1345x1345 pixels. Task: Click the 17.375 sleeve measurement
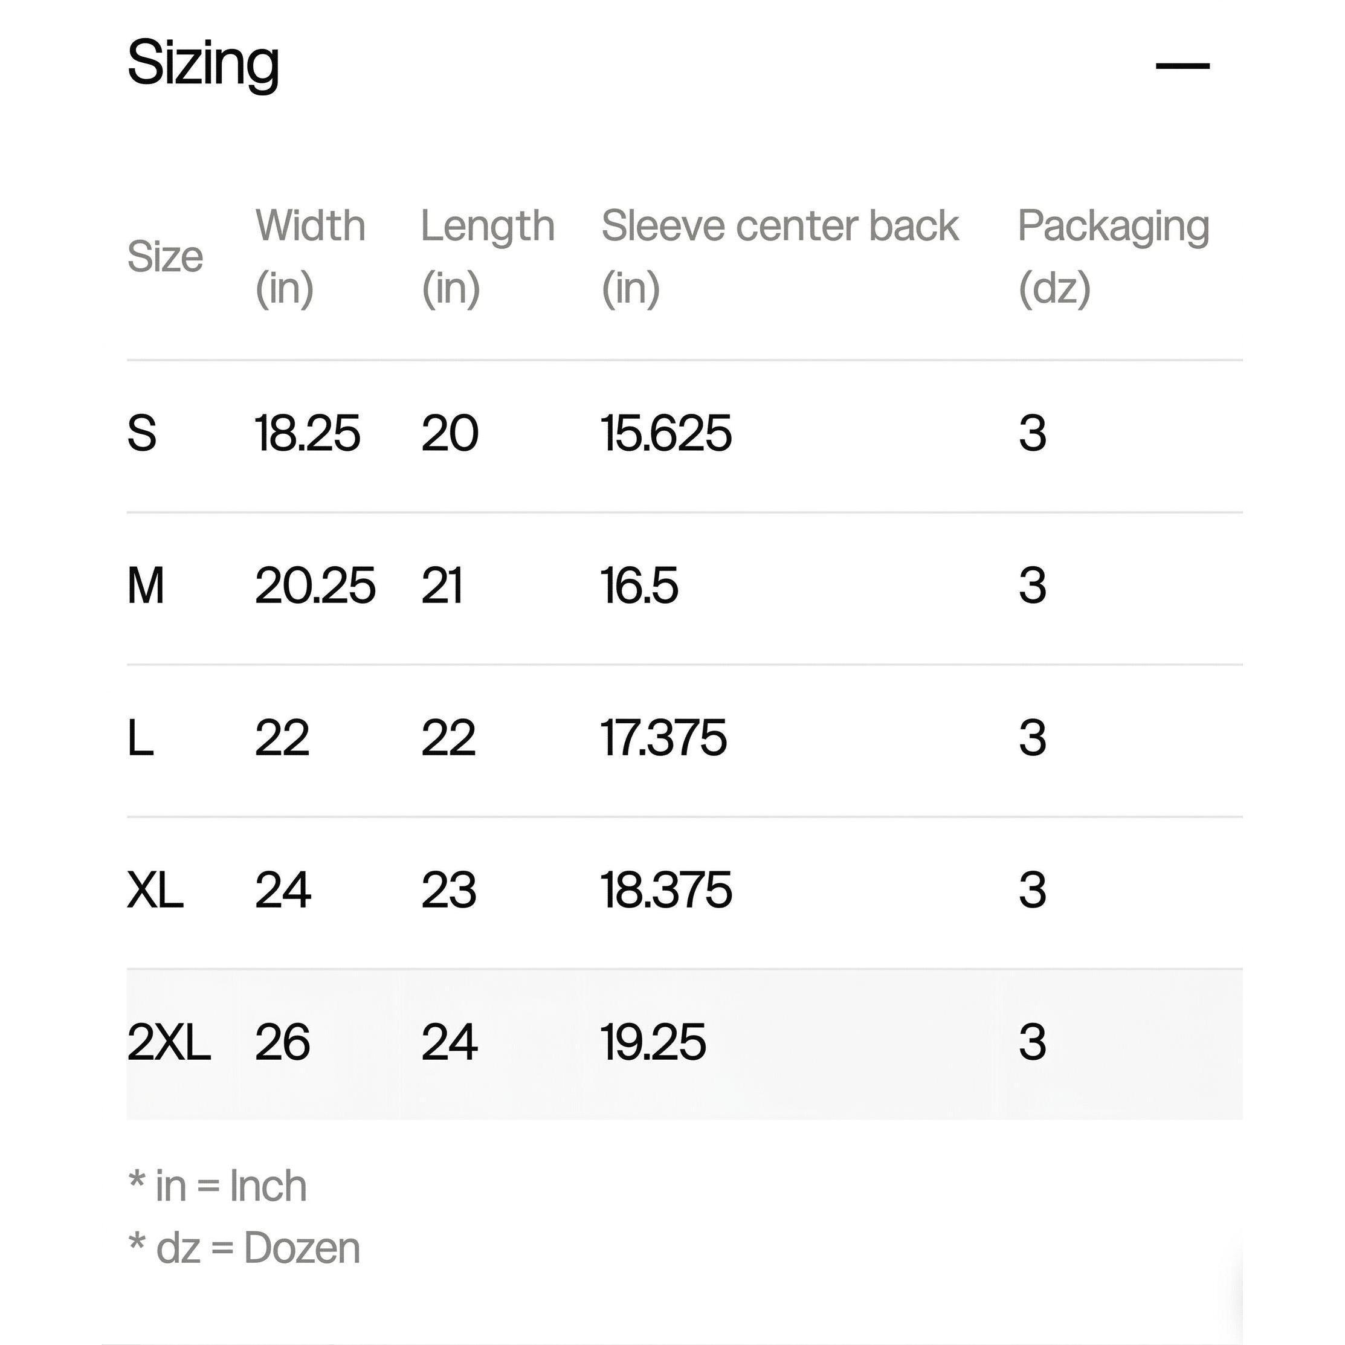[x=663, y=738]
